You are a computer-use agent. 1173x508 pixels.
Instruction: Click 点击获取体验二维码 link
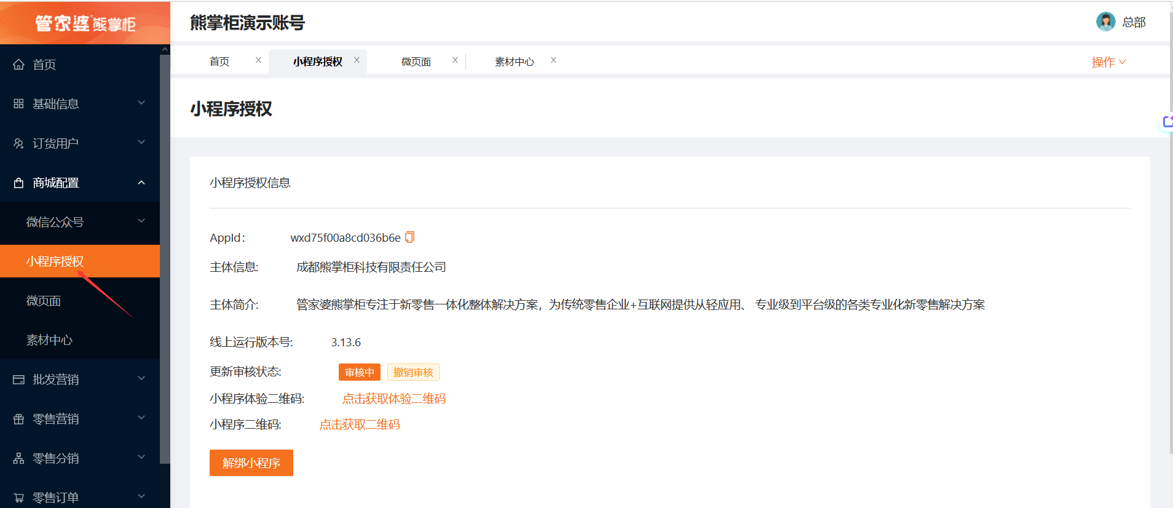(x=394, y=399)
